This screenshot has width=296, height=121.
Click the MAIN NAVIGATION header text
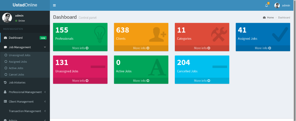(x=13, y=29)
